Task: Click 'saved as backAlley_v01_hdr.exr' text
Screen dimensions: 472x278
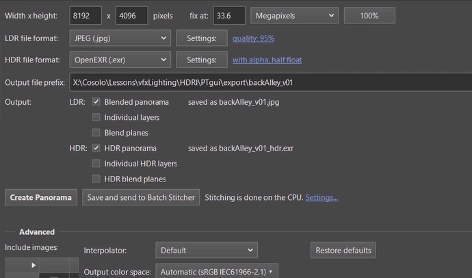Action: pos(241,148)
